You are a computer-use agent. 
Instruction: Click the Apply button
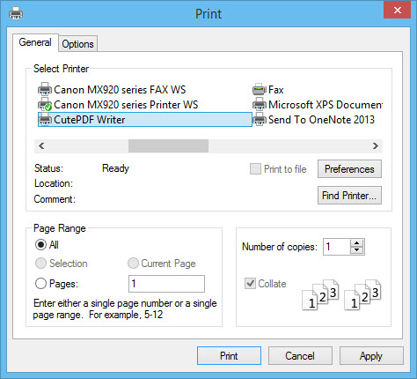(x=371, y=356)
